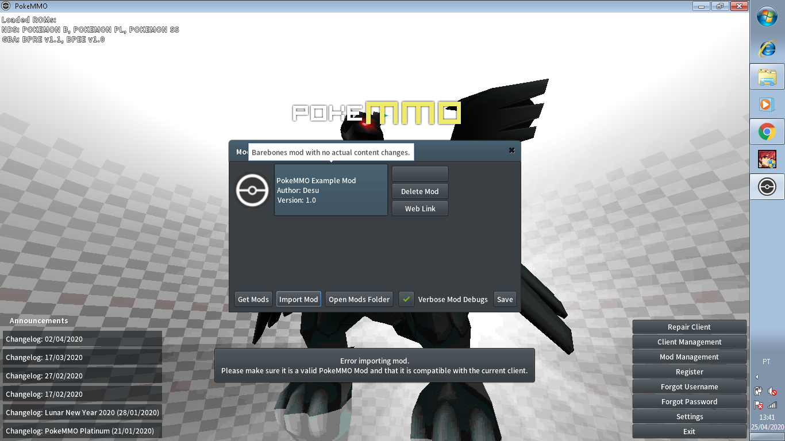Click the red-haired character icon in taskbar

point(767,159)
